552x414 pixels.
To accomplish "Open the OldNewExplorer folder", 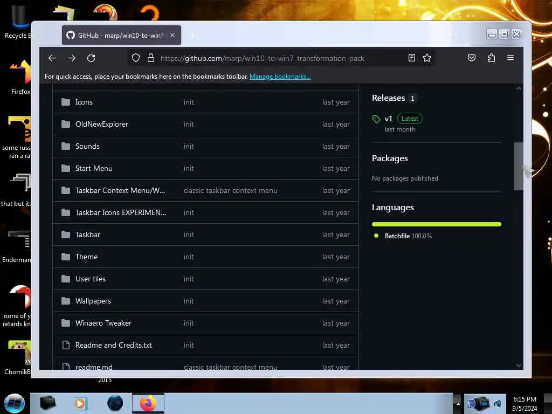I will pos(102,125).
